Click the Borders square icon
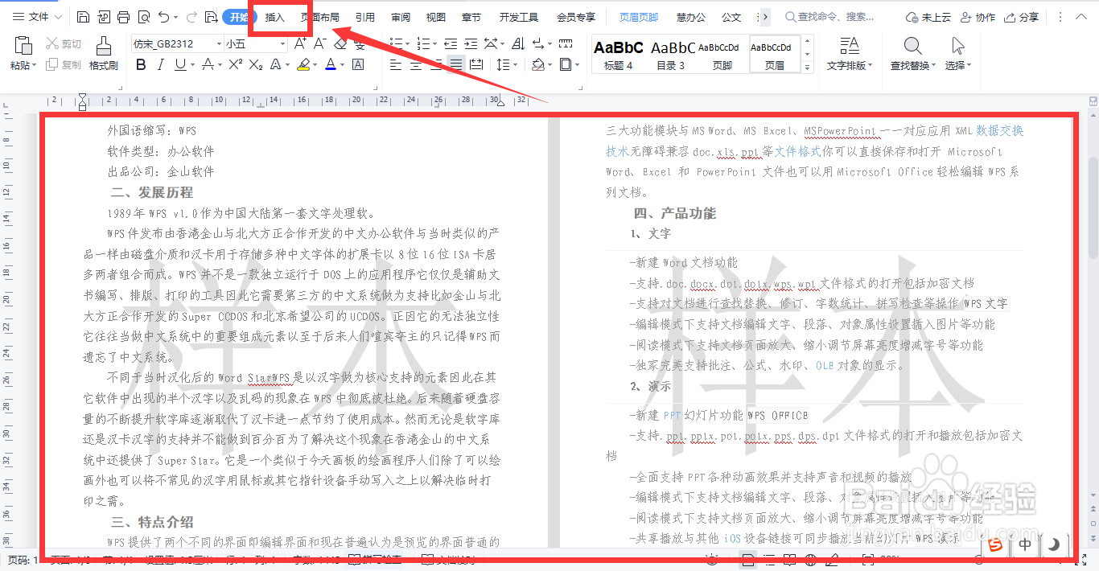The height and width of the screenshot is (571, 1099). tap(566, 64)
